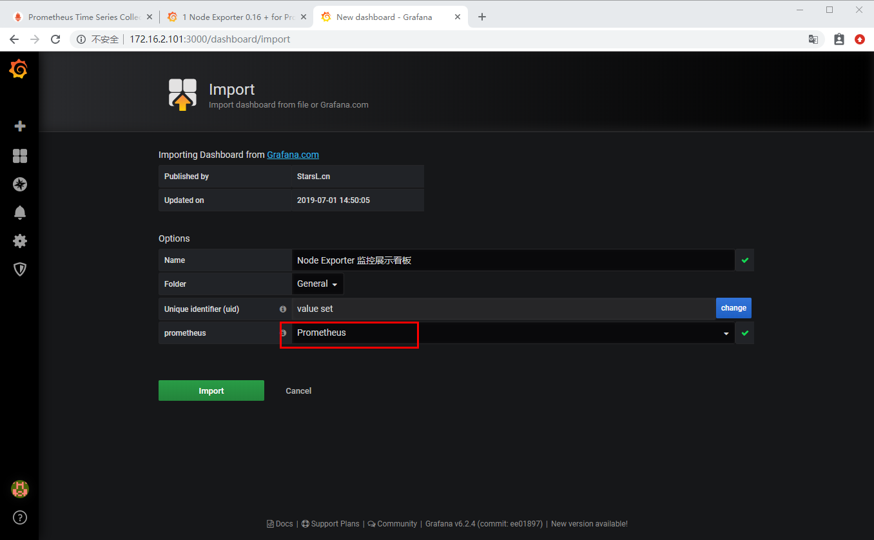The height and width of the screenshot is (540, 874).
Task: Open a new browser tab with plus
Action: (482, 17)
